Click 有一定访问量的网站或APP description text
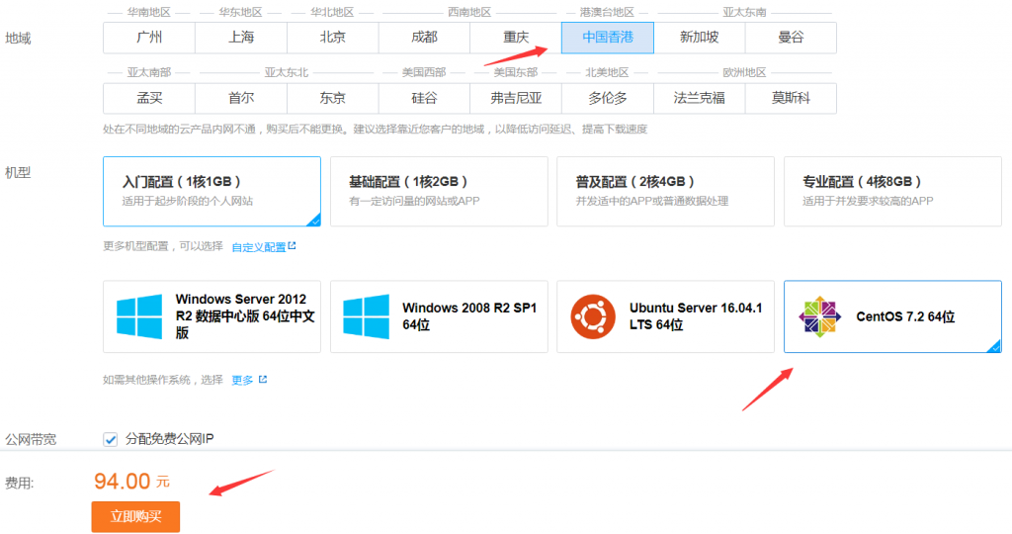 pyautogui.click(x=414, y=201)
